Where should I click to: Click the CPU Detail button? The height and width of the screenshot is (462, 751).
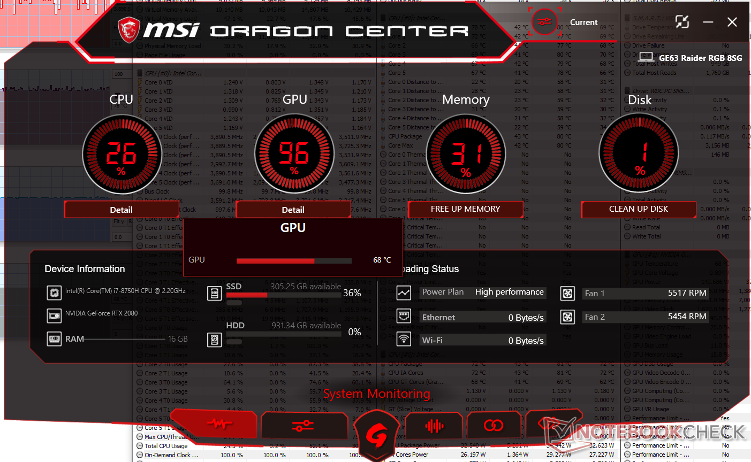tap(121, 210)
